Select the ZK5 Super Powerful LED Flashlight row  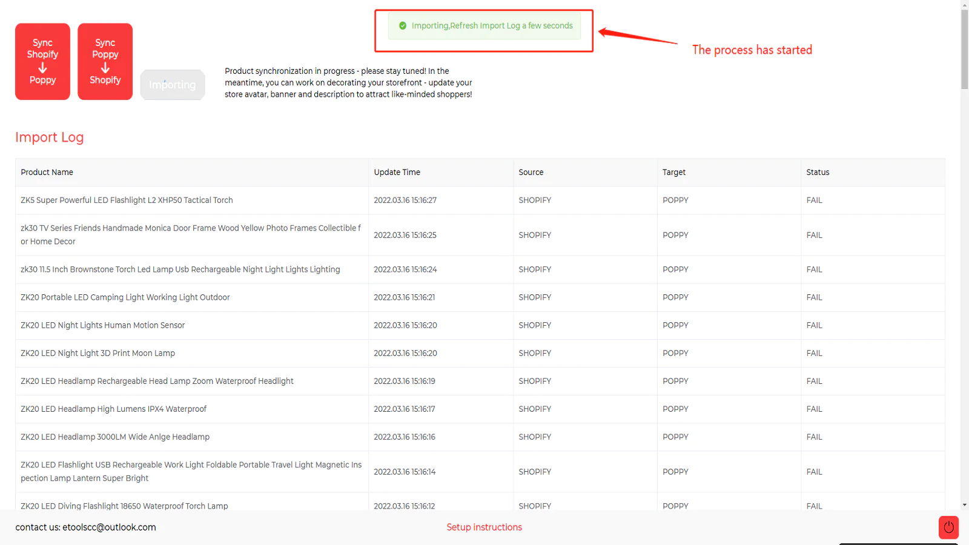point(480,200)
